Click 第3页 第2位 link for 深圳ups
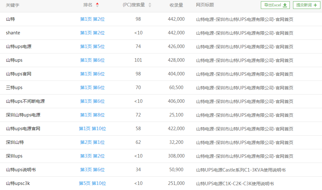The image size is (322, 190). (93, 156)
